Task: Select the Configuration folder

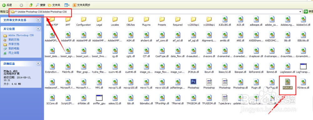Action: 84,21
